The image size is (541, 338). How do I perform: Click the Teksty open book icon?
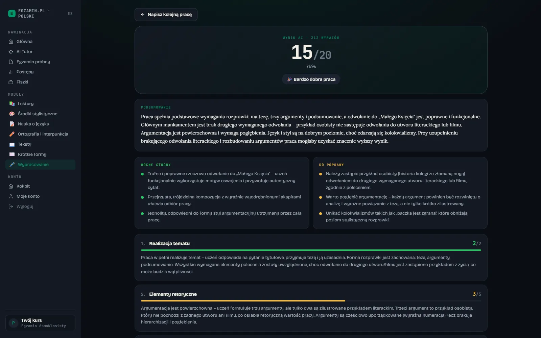(12, 144)
